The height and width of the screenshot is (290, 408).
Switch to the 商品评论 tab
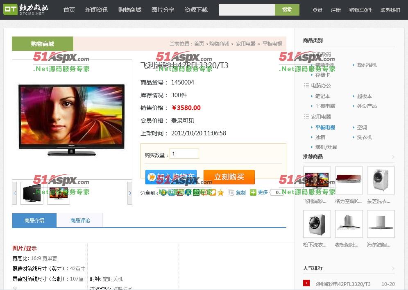pos(80,220)
